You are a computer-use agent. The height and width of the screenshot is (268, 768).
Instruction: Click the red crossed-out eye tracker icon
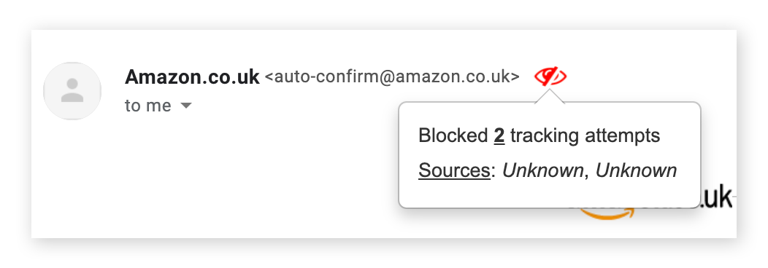pos(550,76)
